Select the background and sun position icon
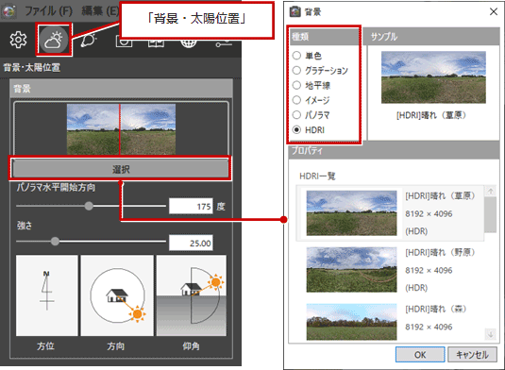The height and width of the screenshot is (370, 505). (54, 40)
